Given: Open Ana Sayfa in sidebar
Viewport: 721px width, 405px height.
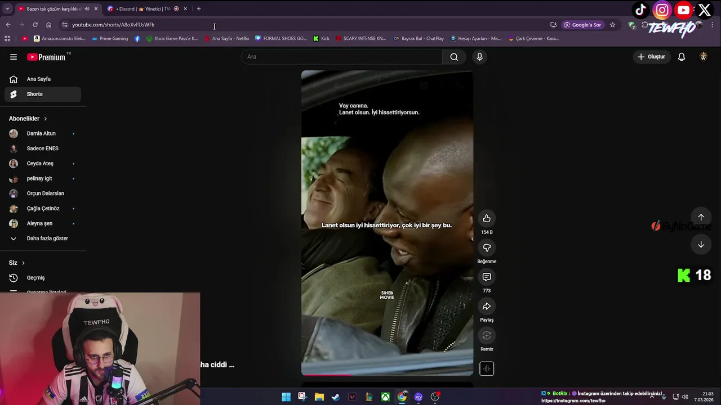Looking at the screenshot, I should coord(43,79).
